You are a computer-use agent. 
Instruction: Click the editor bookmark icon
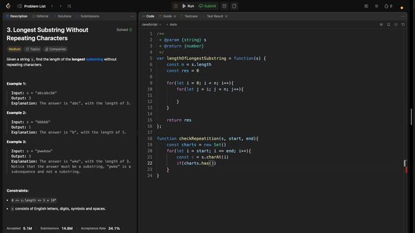(388, 25)
